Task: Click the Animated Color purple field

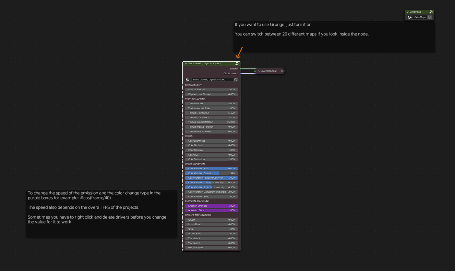Action: point(211,210)
